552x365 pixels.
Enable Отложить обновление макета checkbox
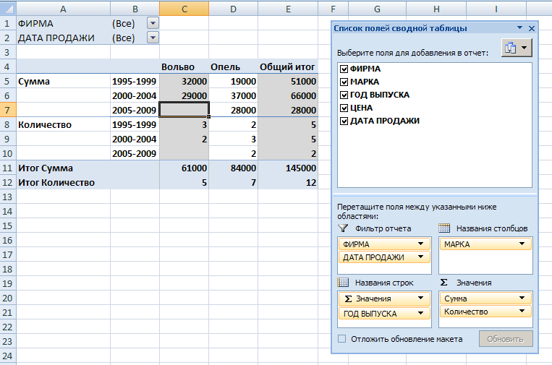[341, 339]
